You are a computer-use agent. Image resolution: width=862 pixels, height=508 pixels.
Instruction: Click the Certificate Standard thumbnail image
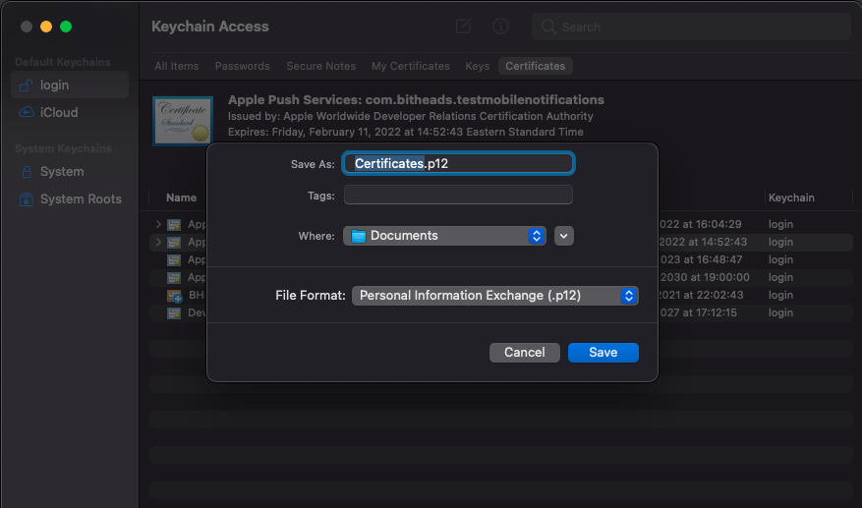point(183,121)
